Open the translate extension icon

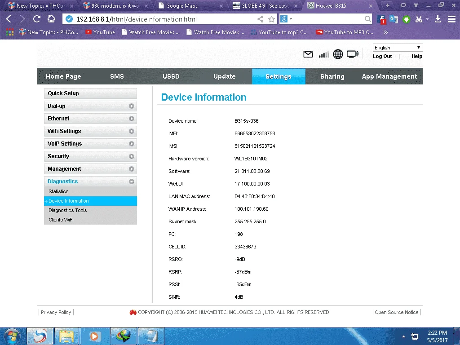394,19
